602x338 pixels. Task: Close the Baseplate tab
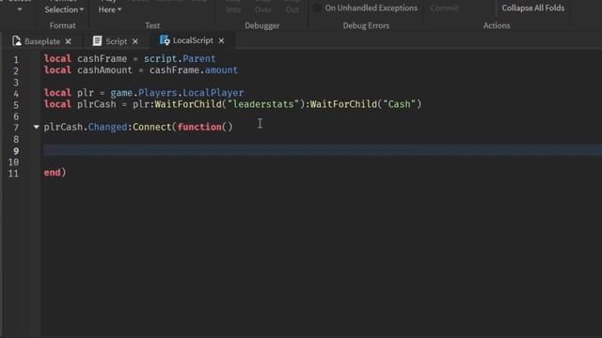[x=69, y=41]
